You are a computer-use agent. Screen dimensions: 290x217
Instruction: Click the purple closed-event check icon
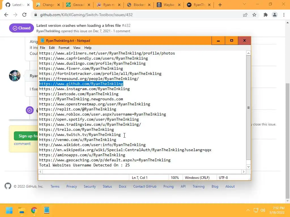29,110
